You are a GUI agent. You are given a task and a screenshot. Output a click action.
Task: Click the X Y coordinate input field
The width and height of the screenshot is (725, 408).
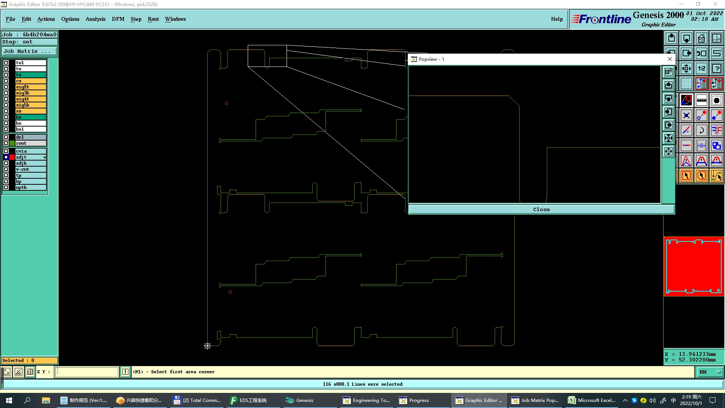click(x=87, y=372)
